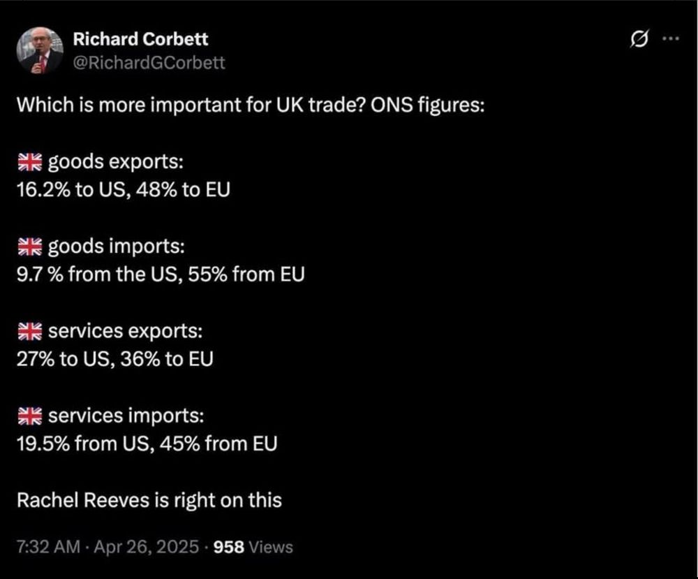This screenshot has height=579, width=698.
Task: Click the '19.5% from US, 45% from EU' line
Action: pos(147,444)
